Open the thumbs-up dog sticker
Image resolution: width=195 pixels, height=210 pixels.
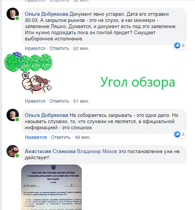coord(37,83)
